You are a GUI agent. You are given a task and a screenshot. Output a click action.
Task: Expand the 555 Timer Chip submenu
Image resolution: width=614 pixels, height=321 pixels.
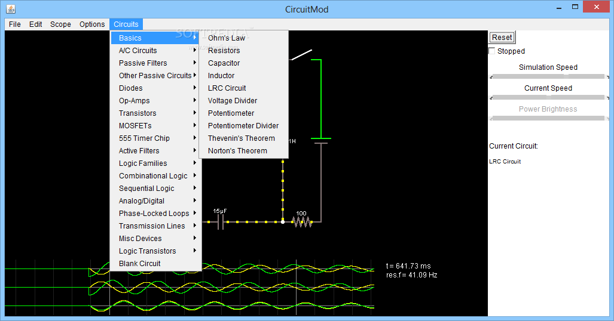pos(155,138)
